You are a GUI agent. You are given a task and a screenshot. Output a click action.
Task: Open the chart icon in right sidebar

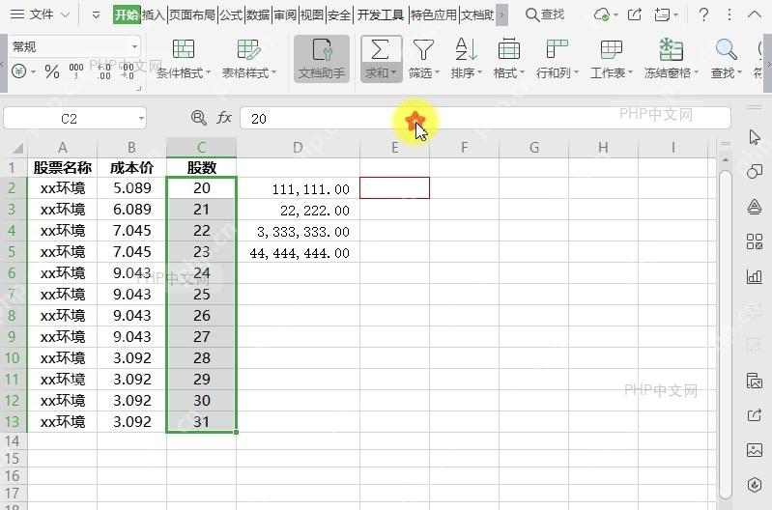755,276
